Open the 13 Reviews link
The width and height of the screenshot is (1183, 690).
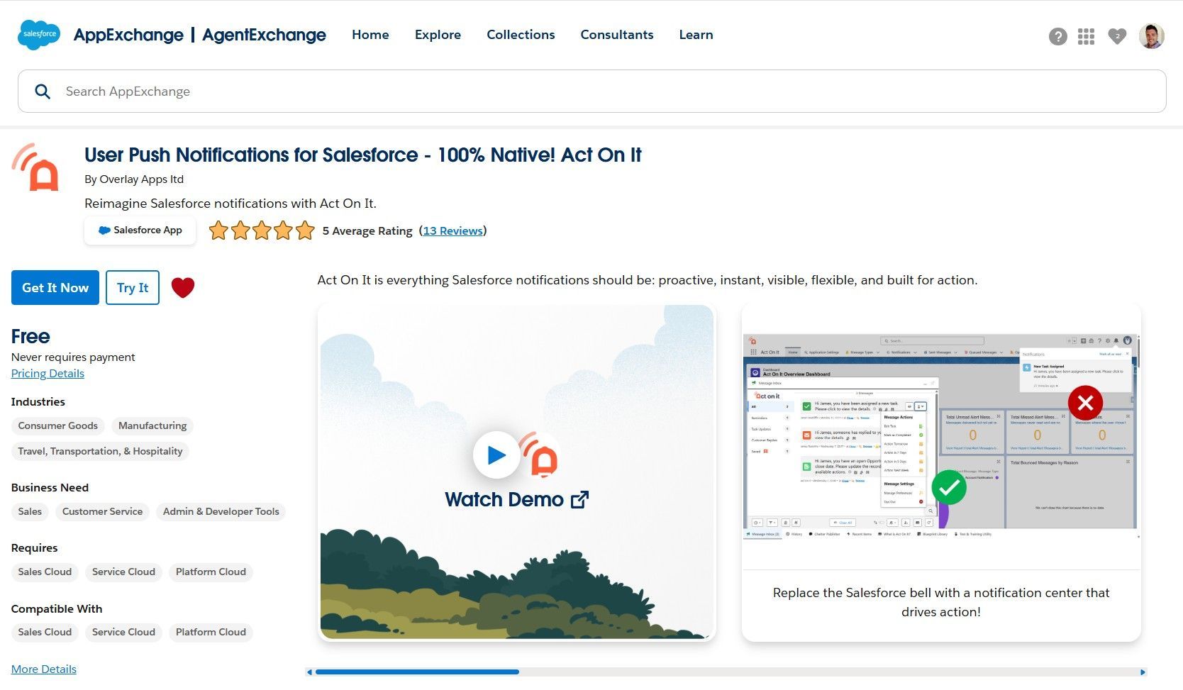tap(452, 230)
